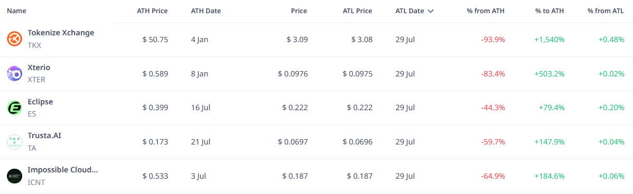Viewport: 633px width, 194px height.
Task: Click the Trusta.AI logo icon
Action: point(15,142)
